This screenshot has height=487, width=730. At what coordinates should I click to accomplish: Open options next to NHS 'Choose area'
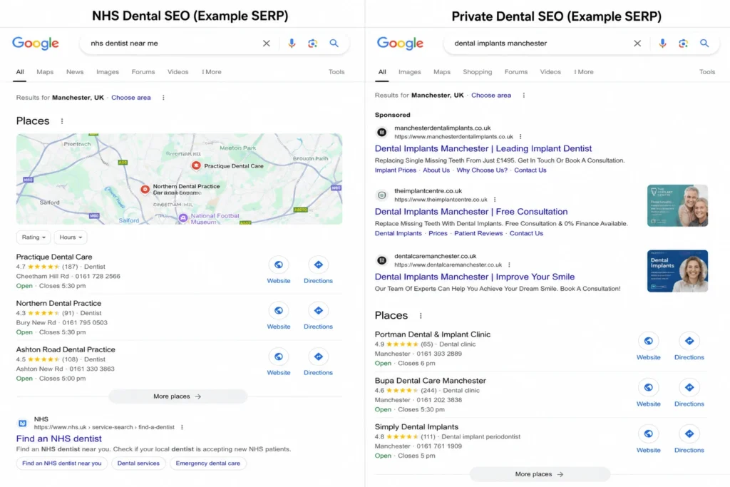pos(163,98)
